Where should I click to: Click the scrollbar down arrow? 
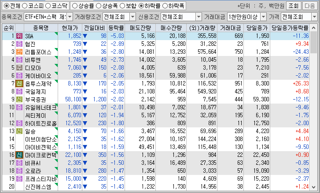tap(314, 187)
